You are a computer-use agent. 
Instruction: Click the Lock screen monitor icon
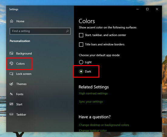(x=12, y=74)
